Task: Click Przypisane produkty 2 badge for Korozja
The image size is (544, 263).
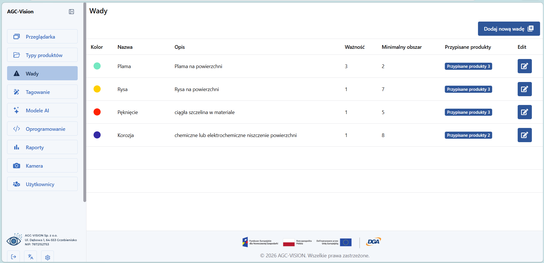Action: point(468,135)
